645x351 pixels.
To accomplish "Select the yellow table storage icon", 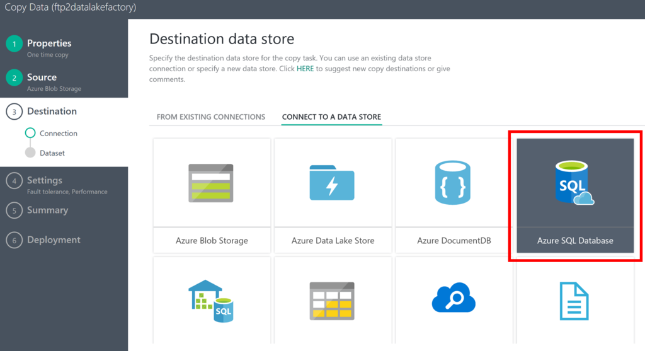I will pos(332,301).
